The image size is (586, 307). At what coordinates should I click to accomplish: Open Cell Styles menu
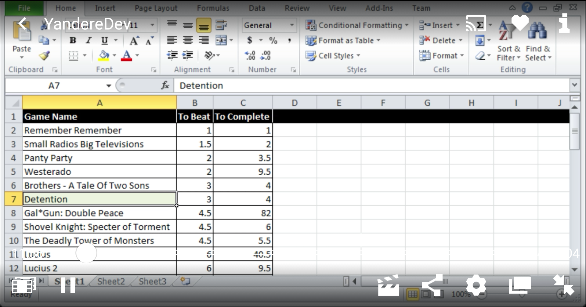[333, 56]
